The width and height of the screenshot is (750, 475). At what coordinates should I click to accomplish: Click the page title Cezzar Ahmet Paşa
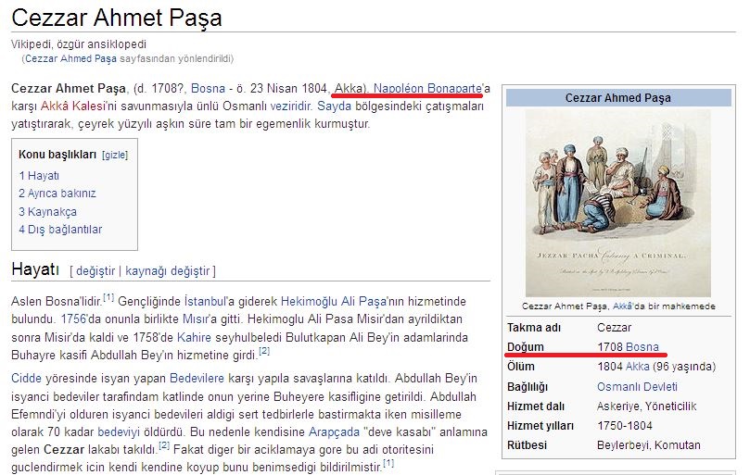click(116, 18)
